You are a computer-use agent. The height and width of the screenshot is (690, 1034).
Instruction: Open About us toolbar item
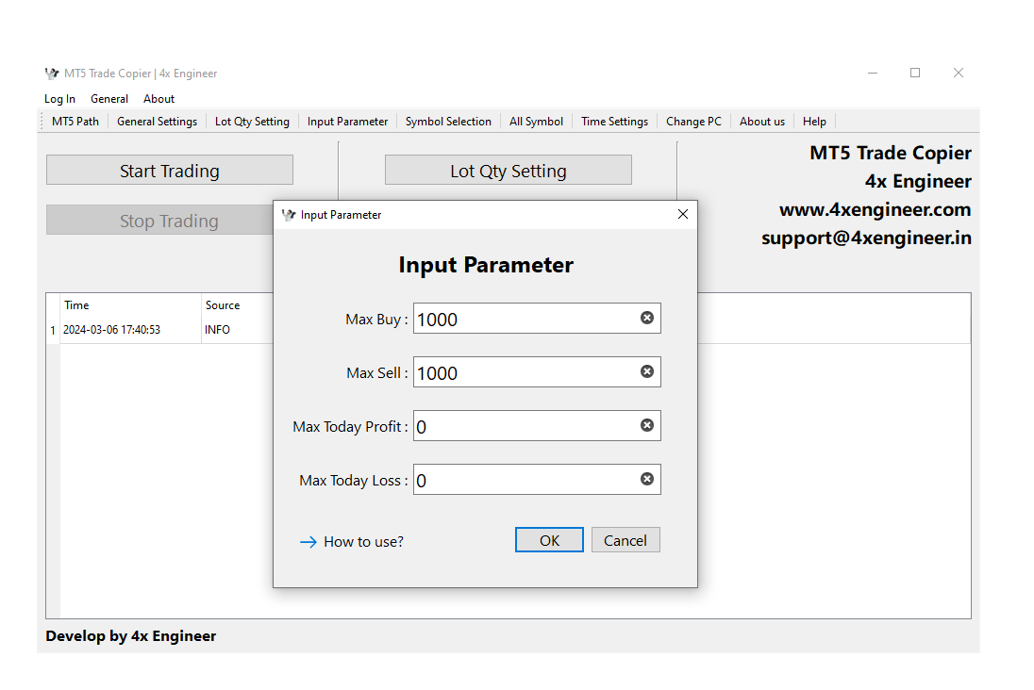pyautogui.click(x=762, y=122)
